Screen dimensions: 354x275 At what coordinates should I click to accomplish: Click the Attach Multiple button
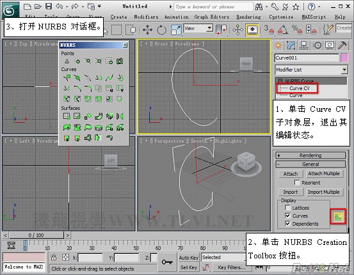tap(324, 173)
